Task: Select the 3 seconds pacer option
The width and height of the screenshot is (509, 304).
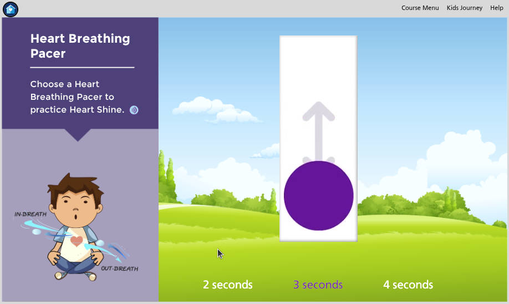Action: click(318, 285)
